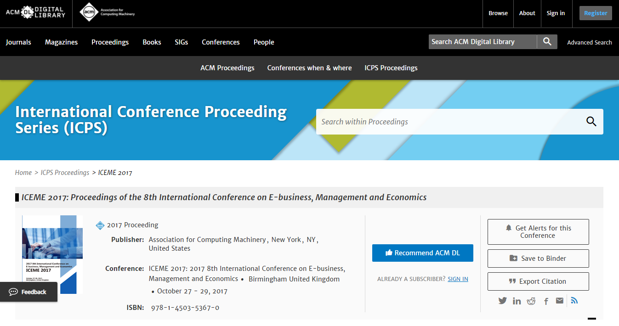Viewport: 619px width, 326px height.
Task: Click the Association for Computing Machinery logo
Action: coord(107,12)
